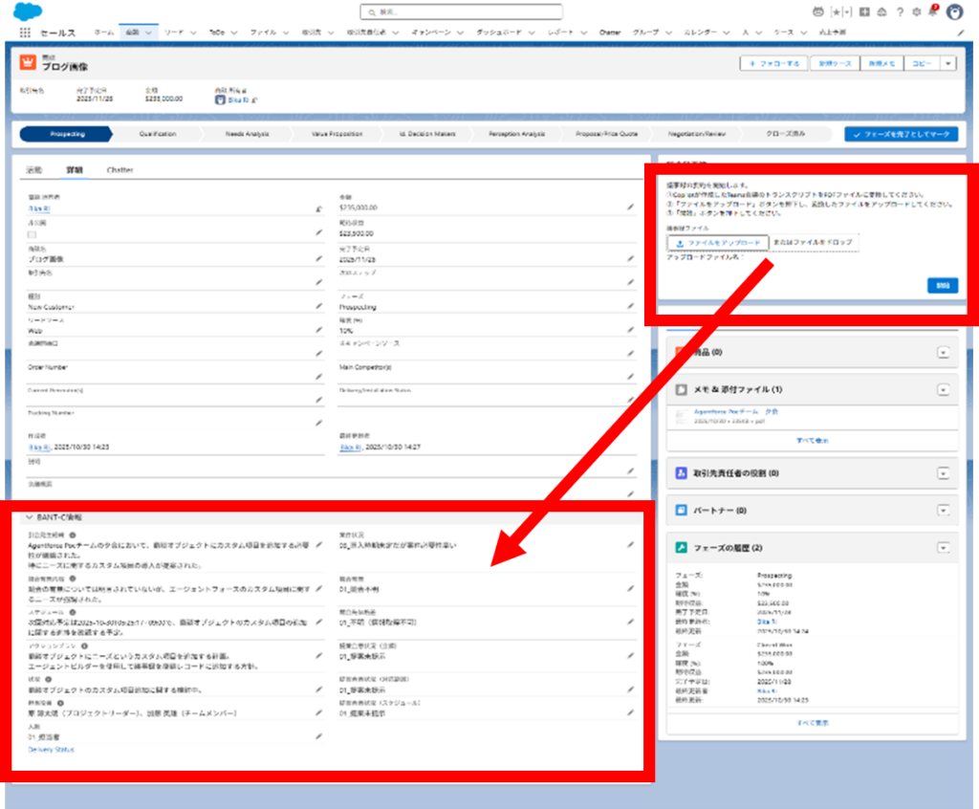Click the pencil edit icon beside New Customer

pos(318,307)
